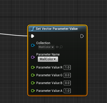Click the Parameter Value R field
Screen dimensions: 107x103
(67, 67)
